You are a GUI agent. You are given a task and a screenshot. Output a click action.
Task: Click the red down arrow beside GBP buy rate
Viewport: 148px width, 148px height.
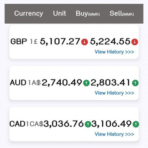[x=84, y=42]
